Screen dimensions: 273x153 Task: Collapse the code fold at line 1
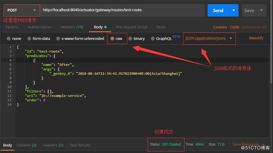(13, 47)
